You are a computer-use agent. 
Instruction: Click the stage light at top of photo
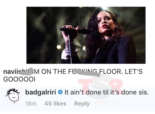(x=104, y=8)
